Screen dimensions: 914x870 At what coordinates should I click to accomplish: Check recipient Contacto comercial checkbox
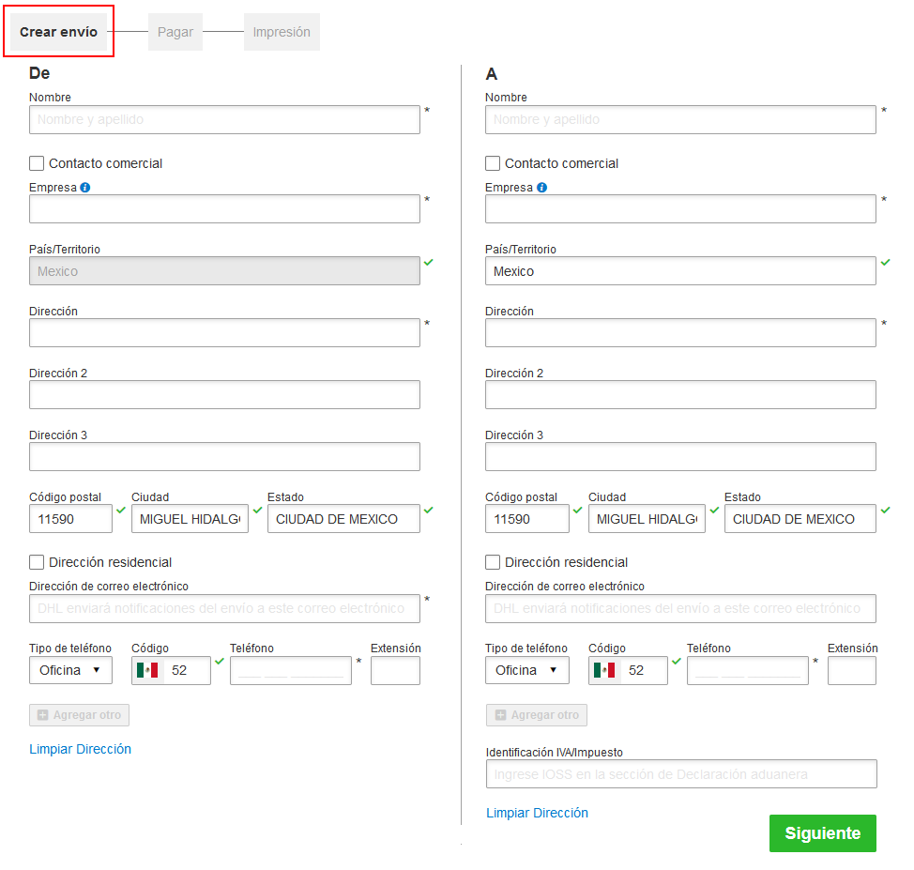tap(493, 163)
